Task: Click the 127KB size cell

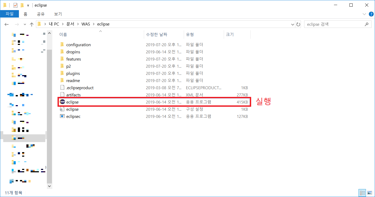Action: pos(242,116)
